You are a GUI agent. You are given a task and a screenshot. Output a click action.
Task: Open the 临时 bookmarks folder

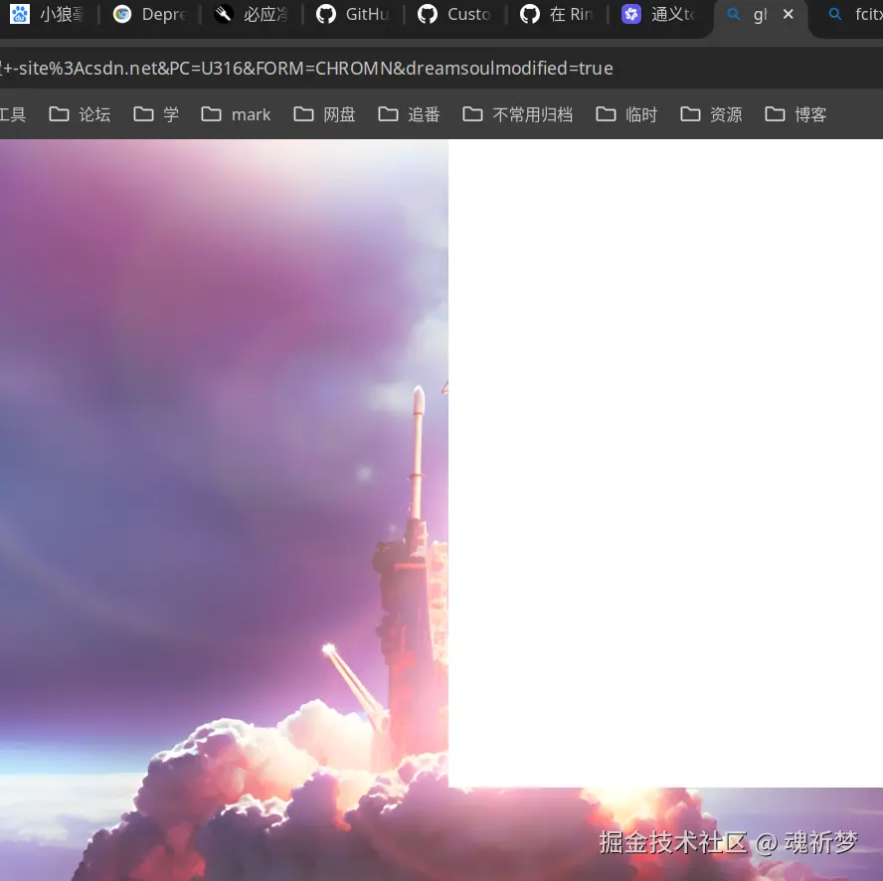click(x=626, y=115)
